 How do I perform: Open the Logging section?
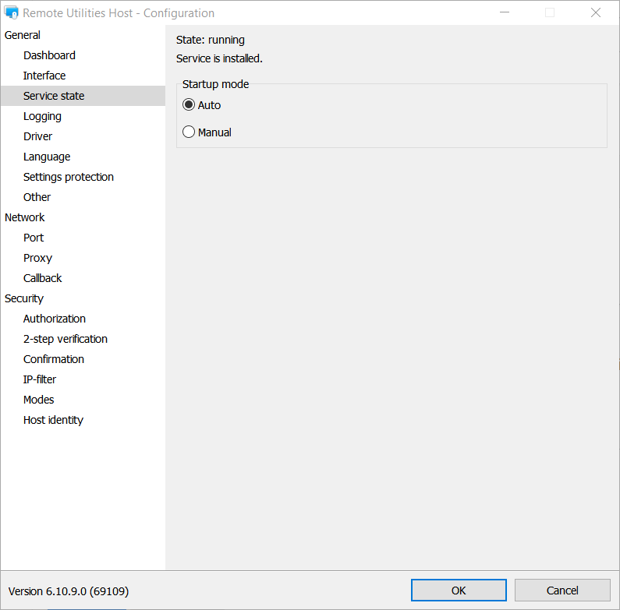click(x=42, y=116)
